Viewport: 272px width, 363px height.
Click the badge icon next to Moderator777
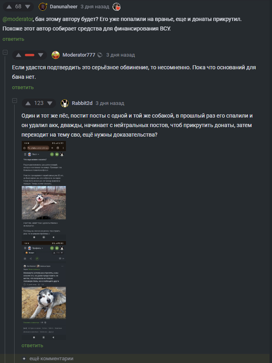click(x=100, y=55)
